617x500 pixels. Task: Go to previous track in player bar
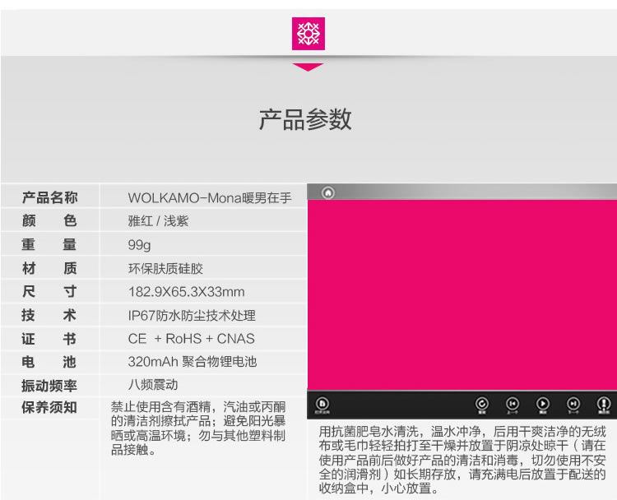(512, 404)
